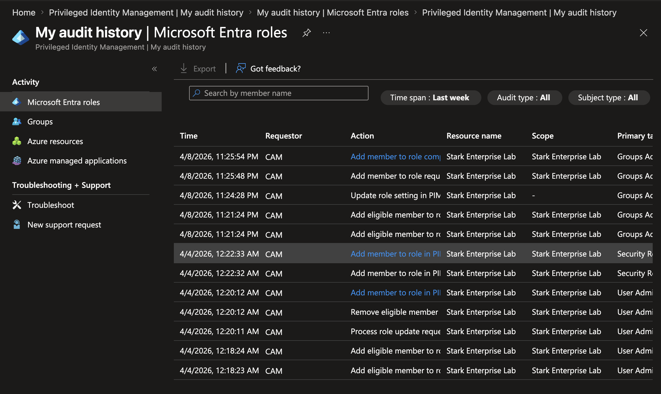Click the Azure resources cubes icon
Image resolution: width=661 pixels, height=394 pixels.
click(x=17, y=141)
